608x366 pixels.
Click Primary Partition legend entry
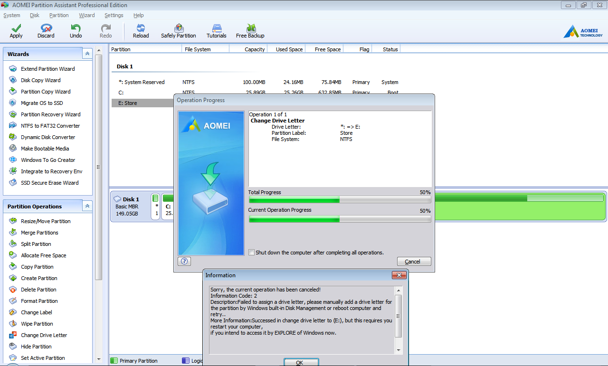134,361
